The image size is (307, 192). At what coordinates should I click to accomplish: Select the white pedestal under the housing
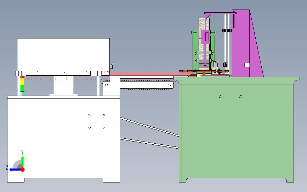63,85
